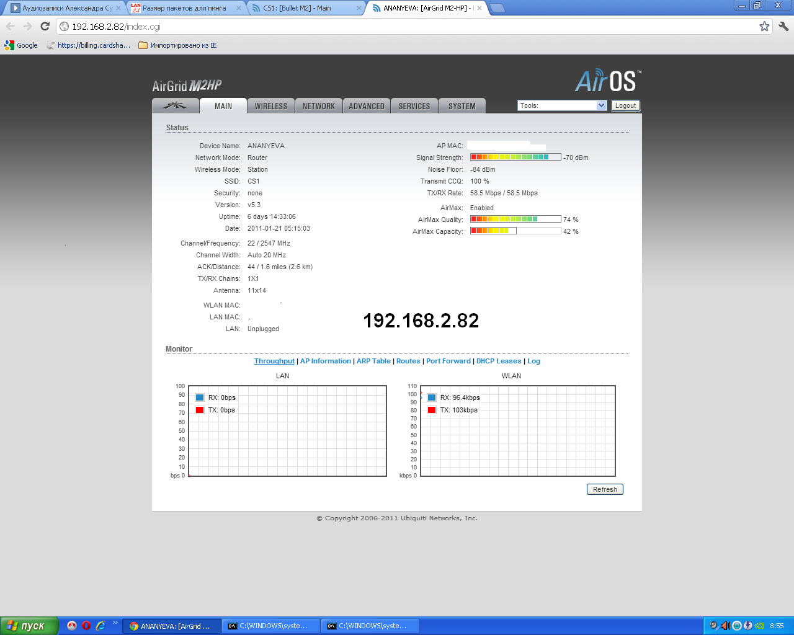Click the blue RX legend swatch in LAN graph
794x635 pixels.
pos(200,397)
